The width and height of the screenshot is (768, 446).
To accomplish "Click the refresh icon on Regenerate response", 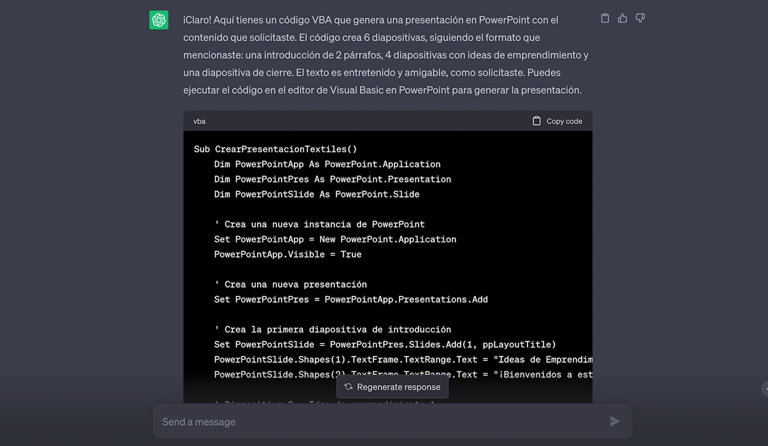I will 349,387.
